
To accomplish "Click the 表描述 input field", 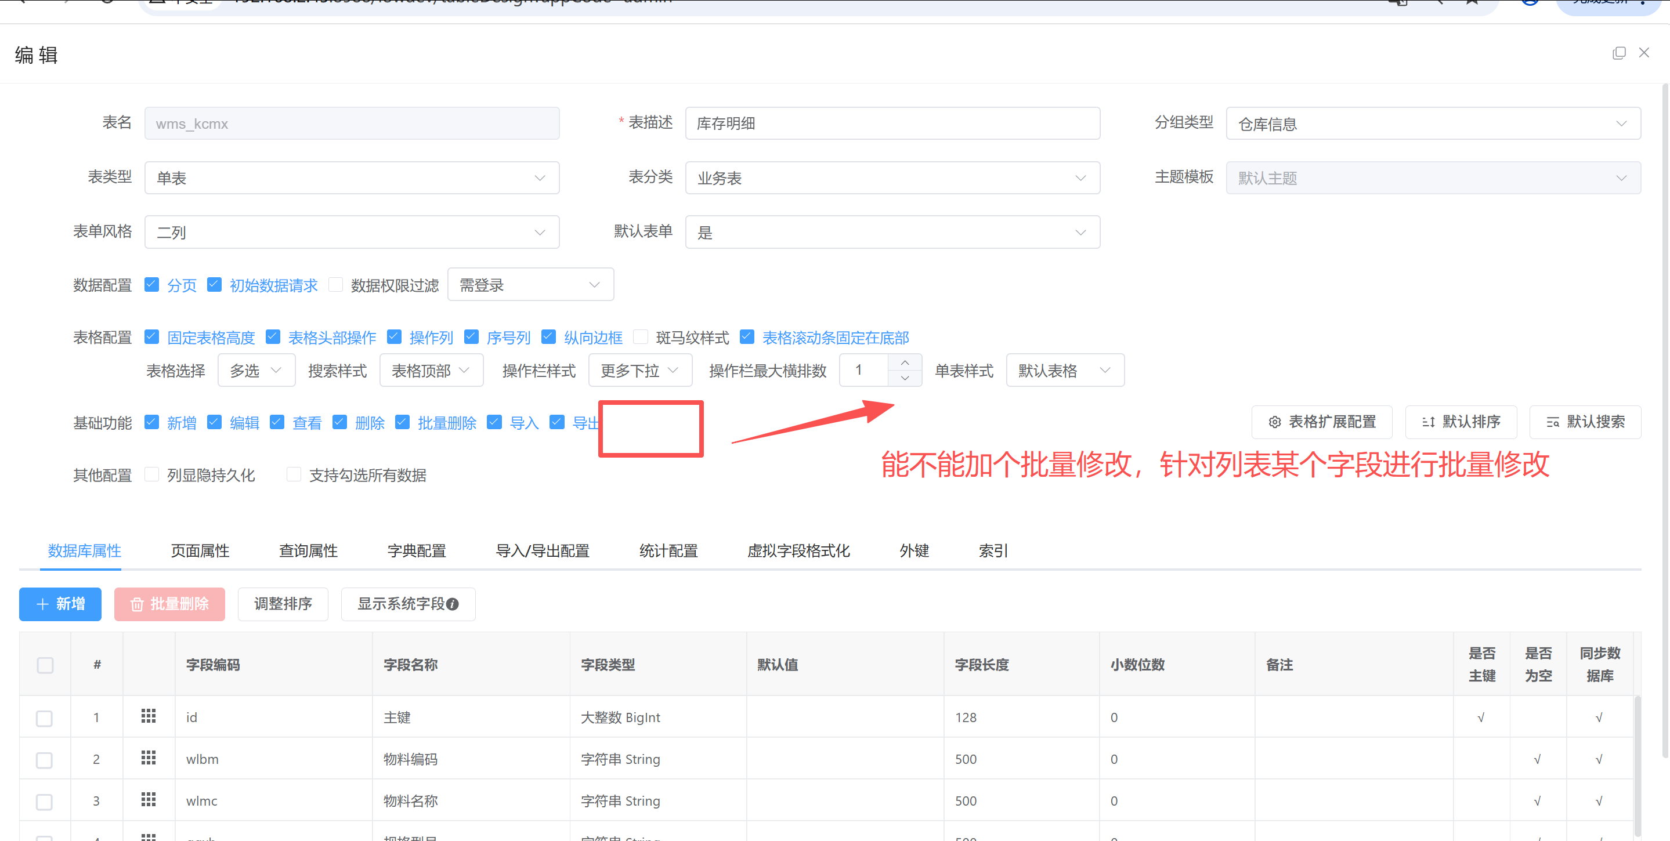I will pyautogui.click(x=892, y=123).
